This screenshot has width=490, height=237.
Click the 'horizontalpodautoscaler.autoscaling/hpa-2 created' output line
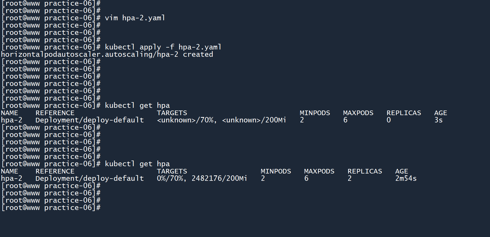click(107, 55)
